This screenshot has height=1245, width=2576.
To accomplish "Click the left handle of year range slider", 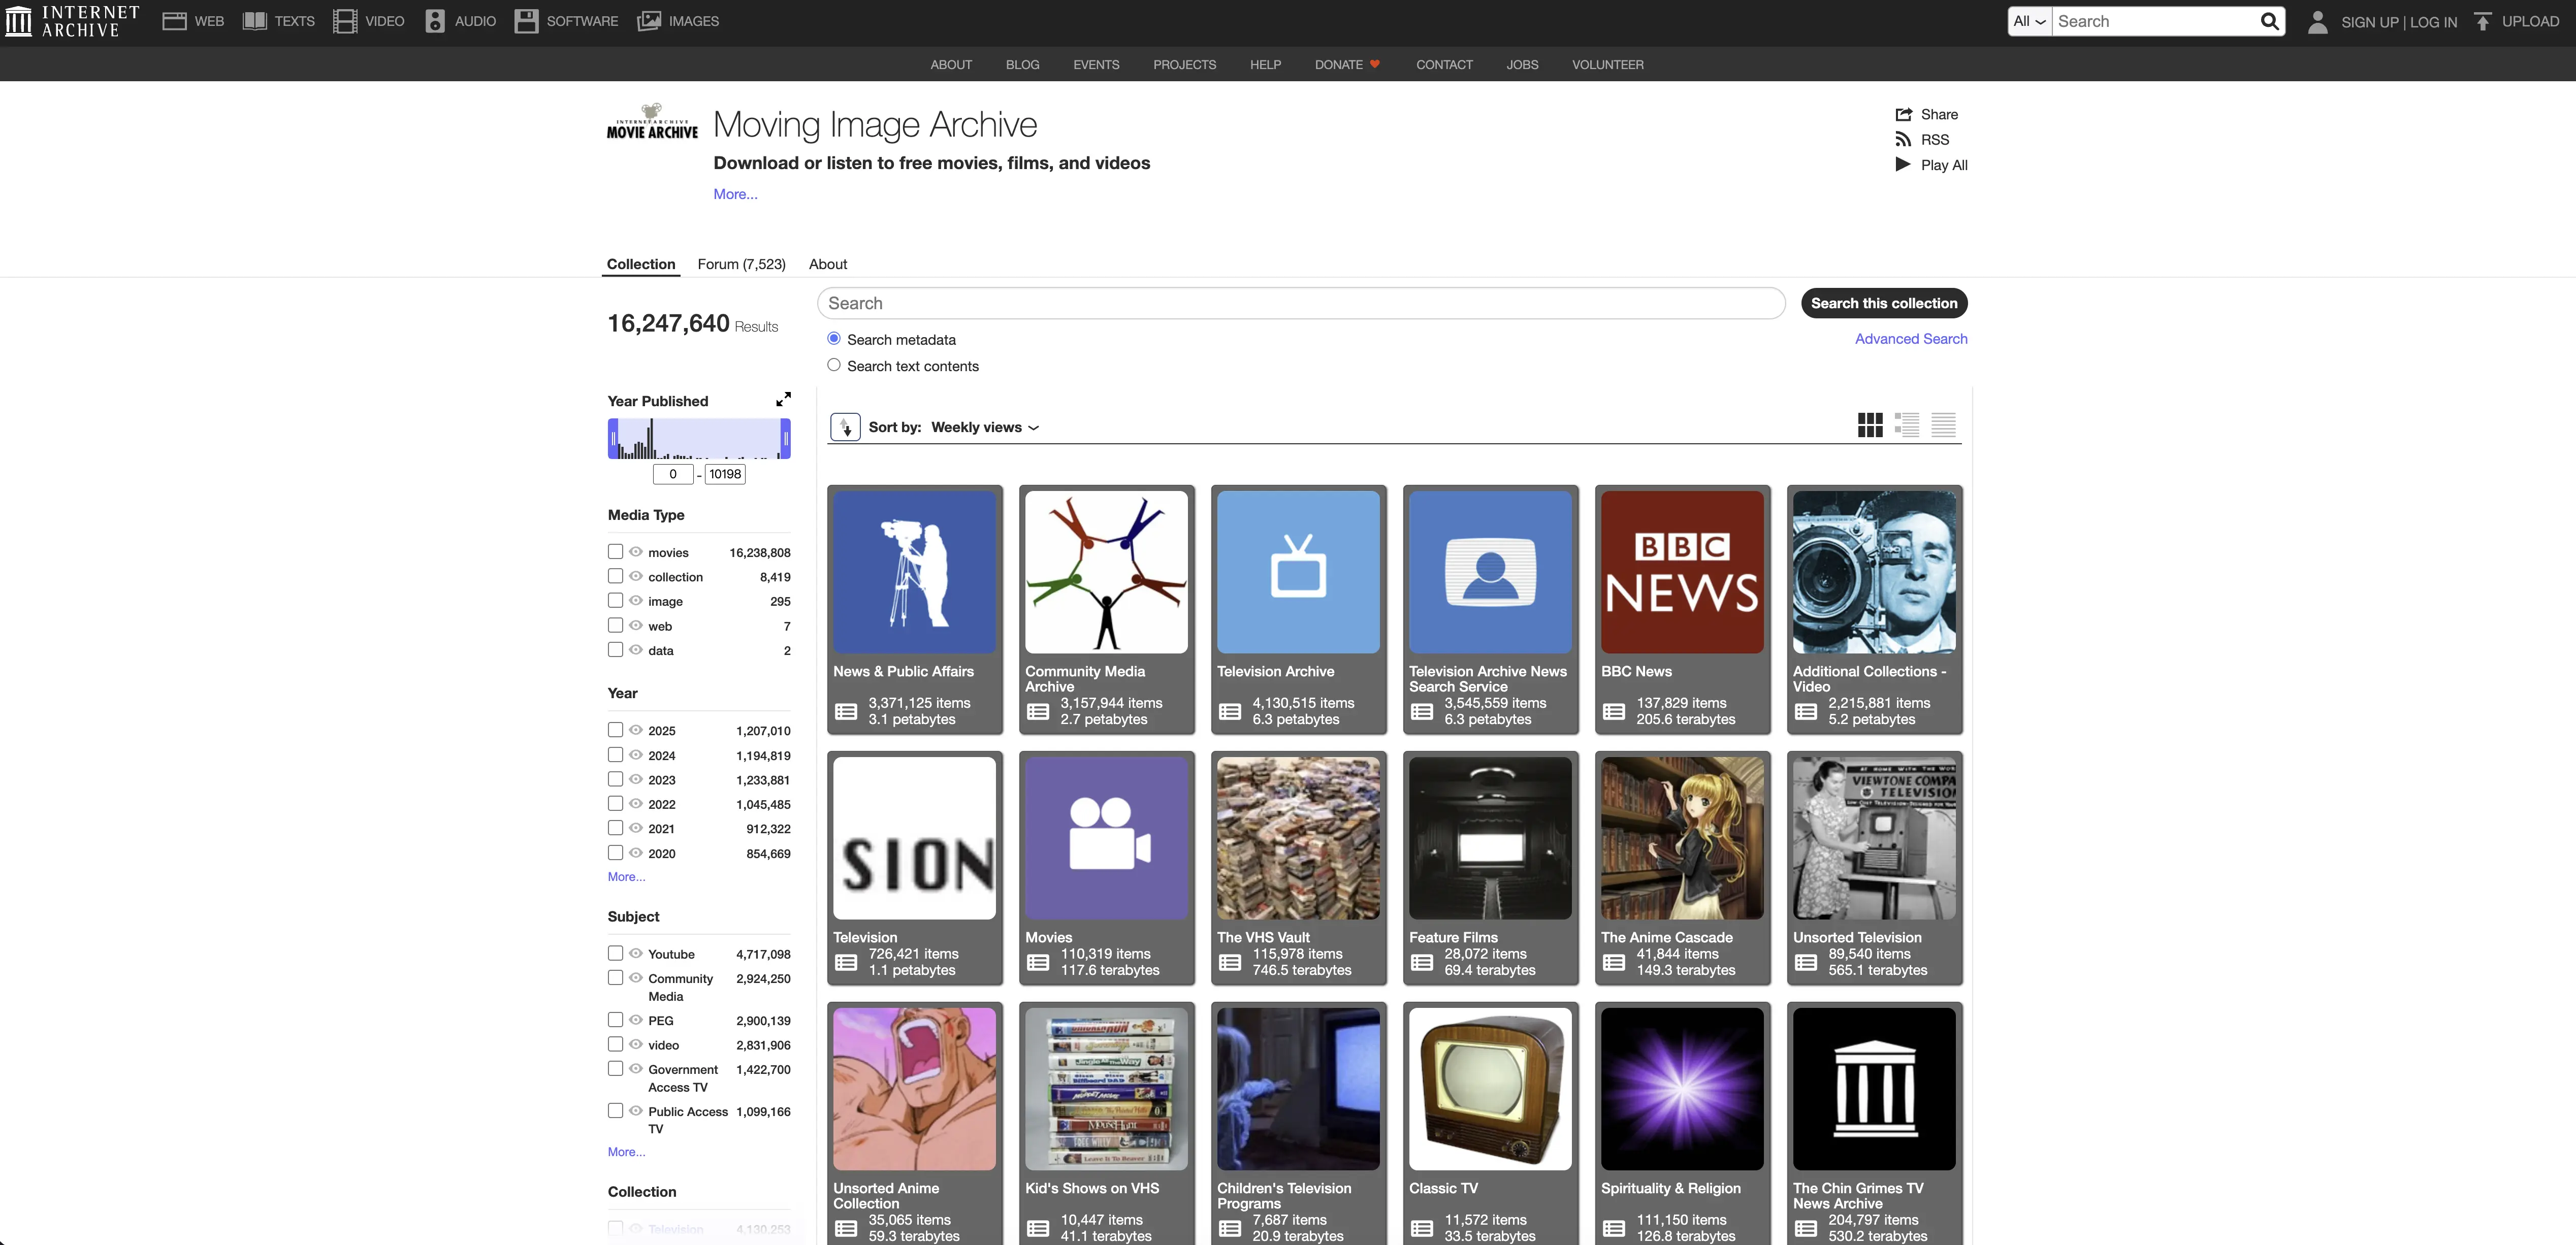I will (613, 439).
